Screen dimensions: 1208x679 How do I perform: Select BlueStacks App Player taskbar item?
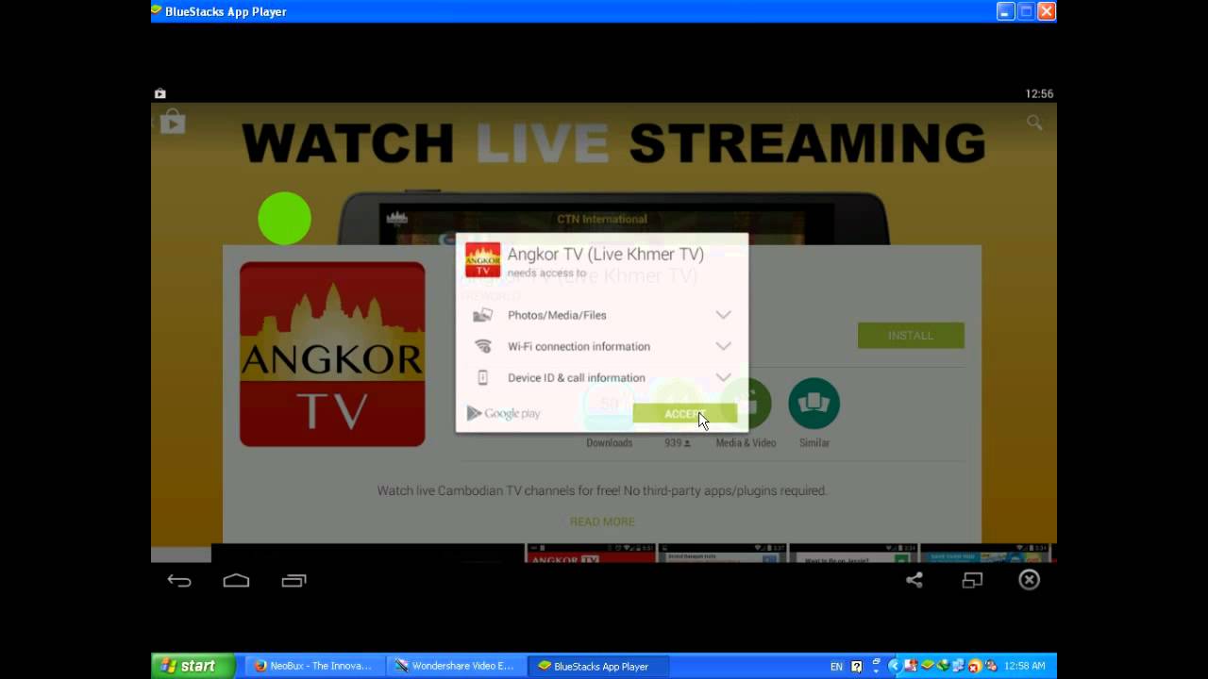[x=597, y=666]
